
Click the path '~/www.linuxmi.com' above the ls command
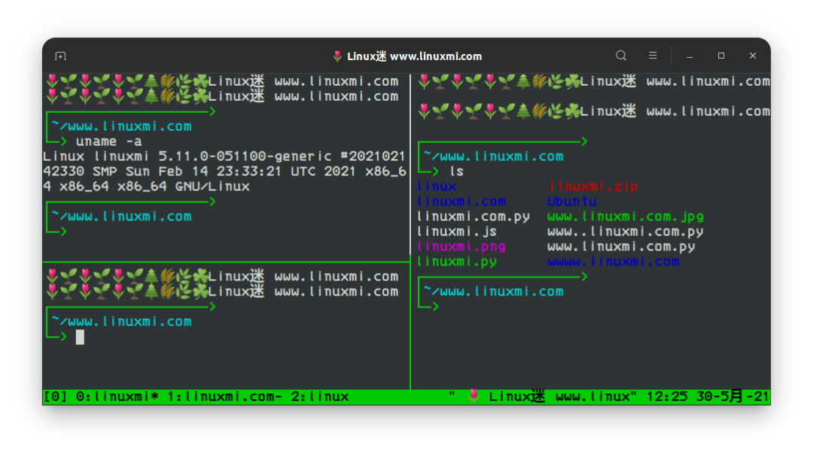point(494,156)
